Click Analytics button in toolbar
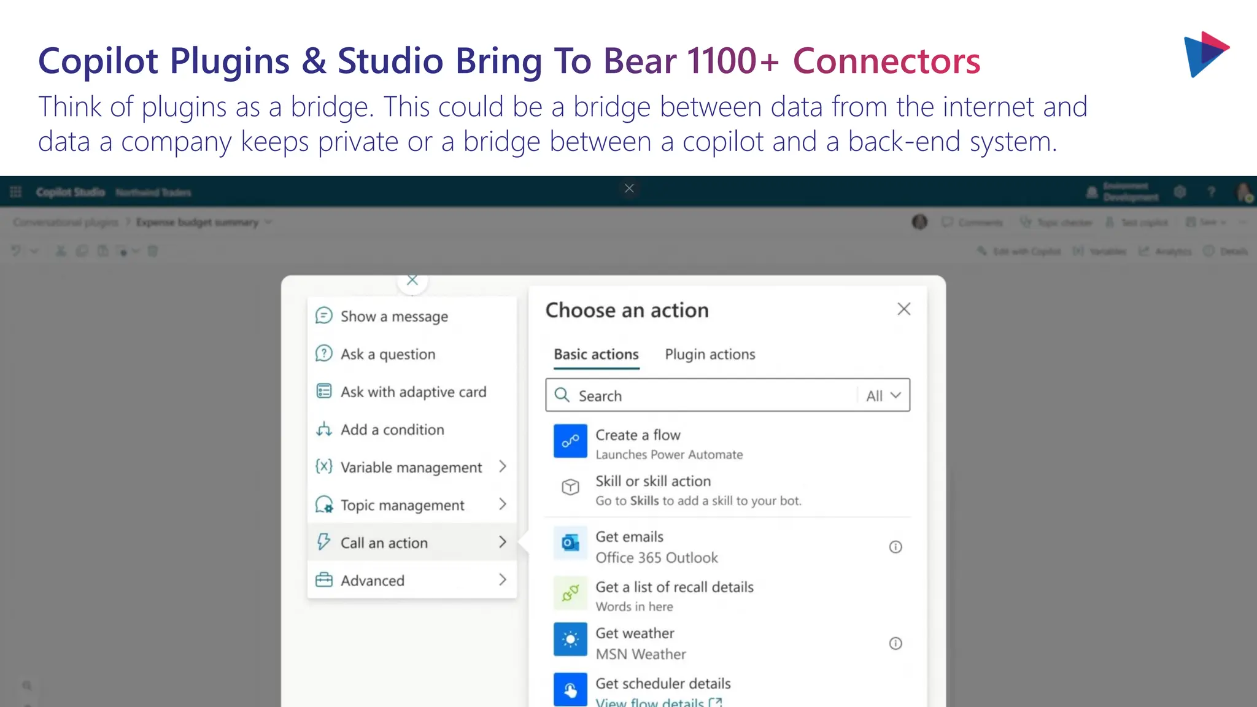The height and width of the screenshot is (707, 1257). 1165,251
